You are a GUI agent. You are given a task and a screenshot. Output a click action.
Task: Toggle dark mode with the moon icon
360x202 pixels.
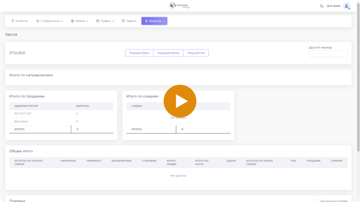coord(322,6)
